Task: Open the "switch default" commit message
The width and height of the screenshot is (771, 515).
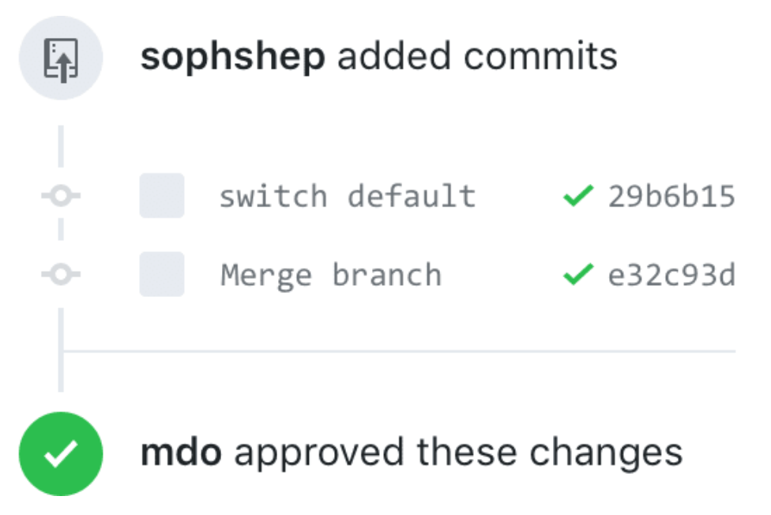Action: pos(348,196)
